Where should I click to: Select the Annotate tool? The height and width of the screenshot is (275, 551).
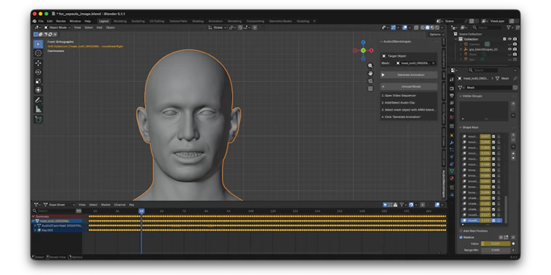(38, 101)
